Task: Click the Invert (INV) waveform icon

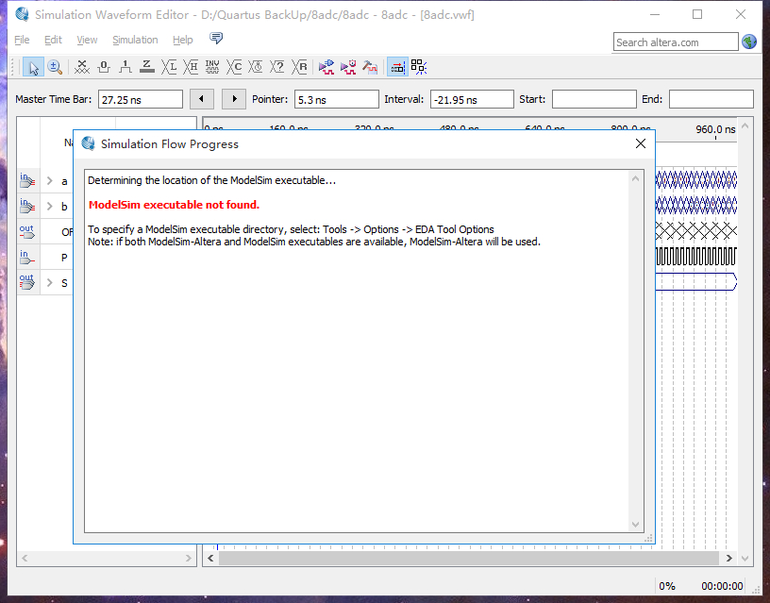Action: click(x=212, y=67)
